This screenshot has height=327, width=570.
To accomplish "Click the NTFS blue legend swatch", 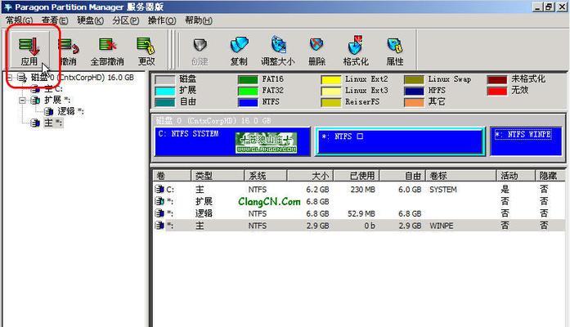I will [248, 102].
